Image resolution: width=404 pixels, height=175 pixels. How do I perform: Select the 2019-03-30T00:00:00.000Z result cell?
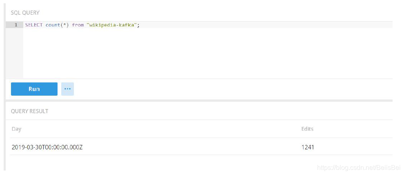pyautogui.click(x=47, y=147)
